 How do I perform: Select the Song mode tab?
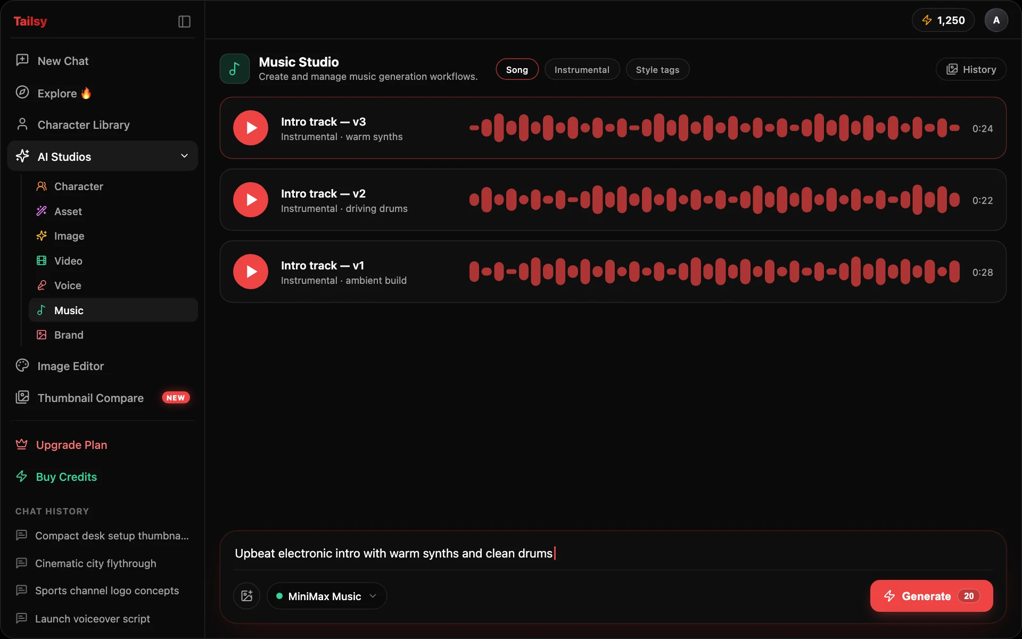point(517,69)
